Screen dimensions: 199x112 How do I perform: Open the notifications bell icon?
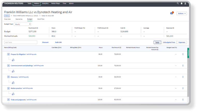(181, 3)
